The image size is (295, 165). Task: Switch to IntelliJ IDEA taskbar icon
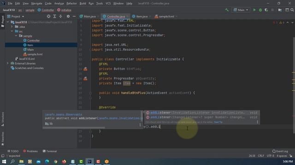(89, 161)
